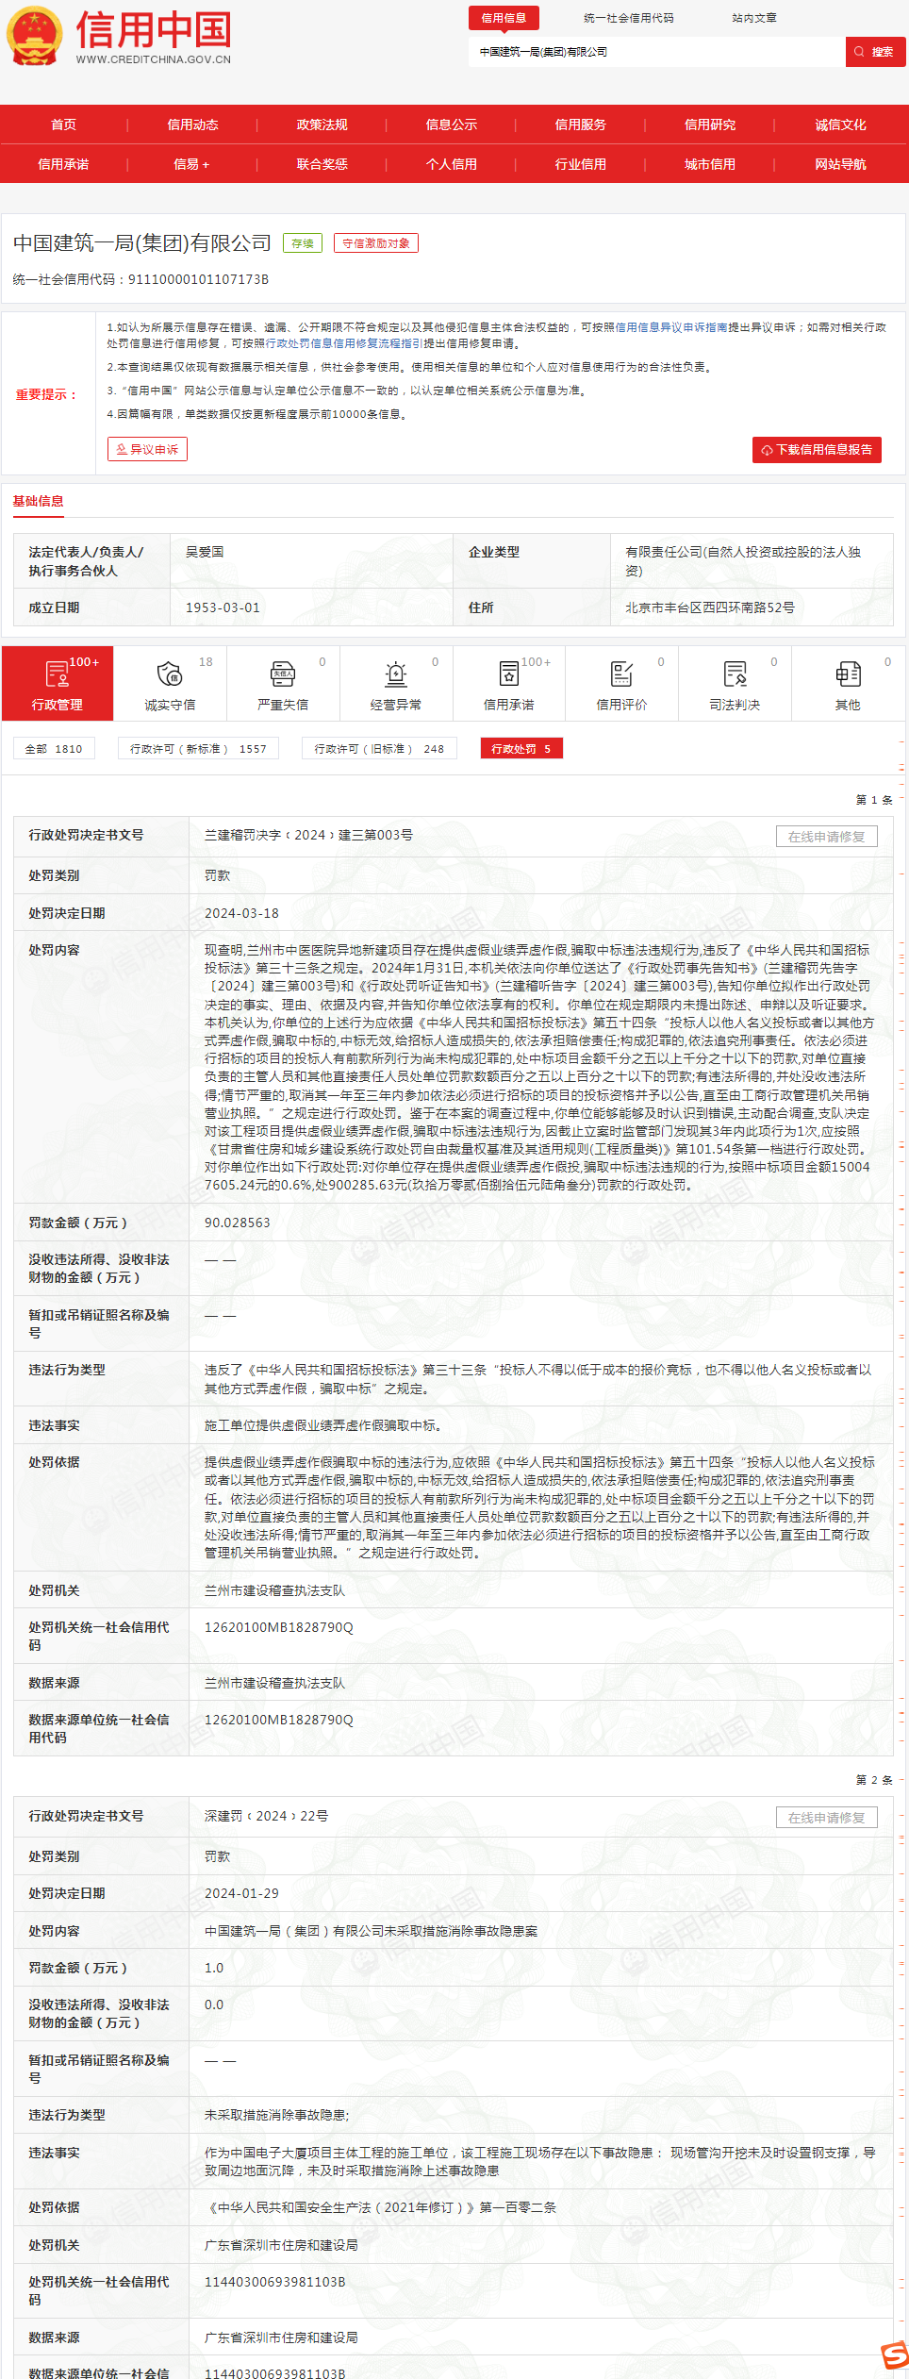The width and height of the screenshot is (909, 2379).
Task: Select the 统一社会信用代码 search tab
Action: 628,18
